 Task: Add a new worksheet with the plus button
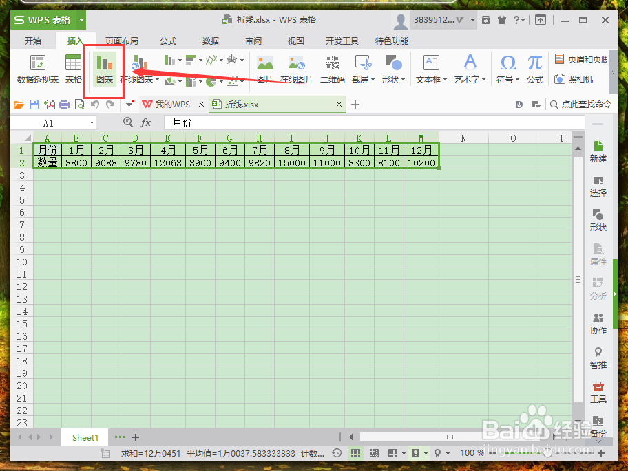coord(136,437)
